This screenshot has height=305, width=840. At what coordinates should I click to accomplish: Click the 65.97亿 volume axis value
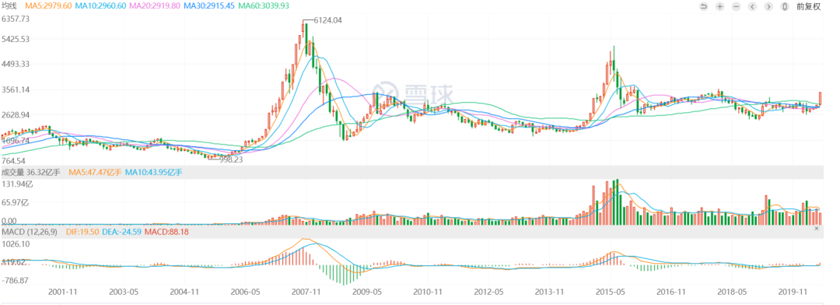(15, 202)
